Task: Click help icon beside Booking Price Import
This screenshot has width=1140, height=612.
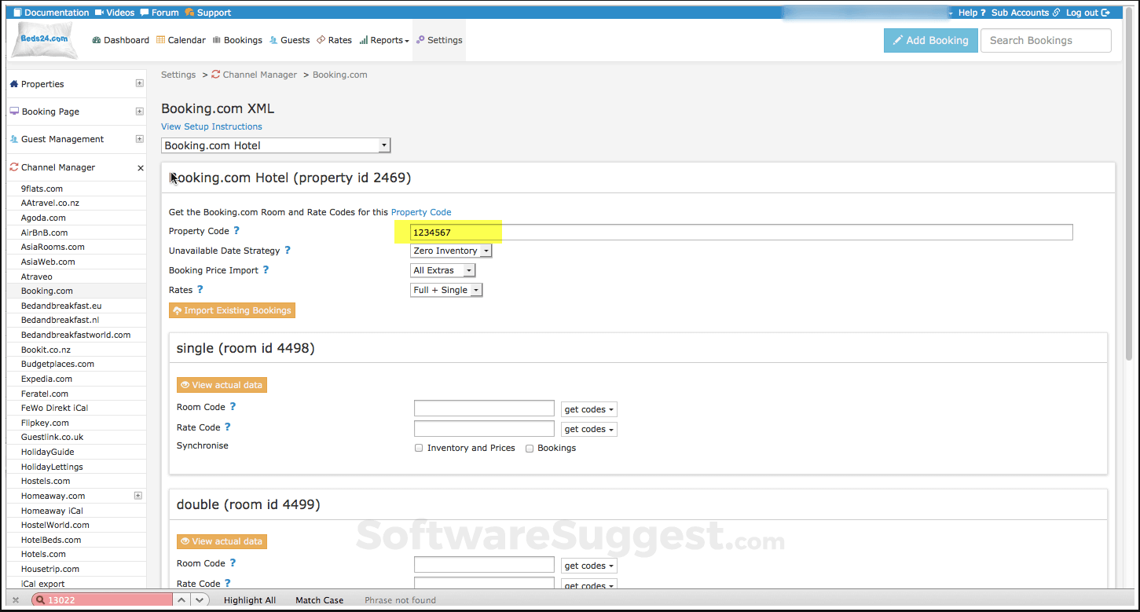Action: 266,270
